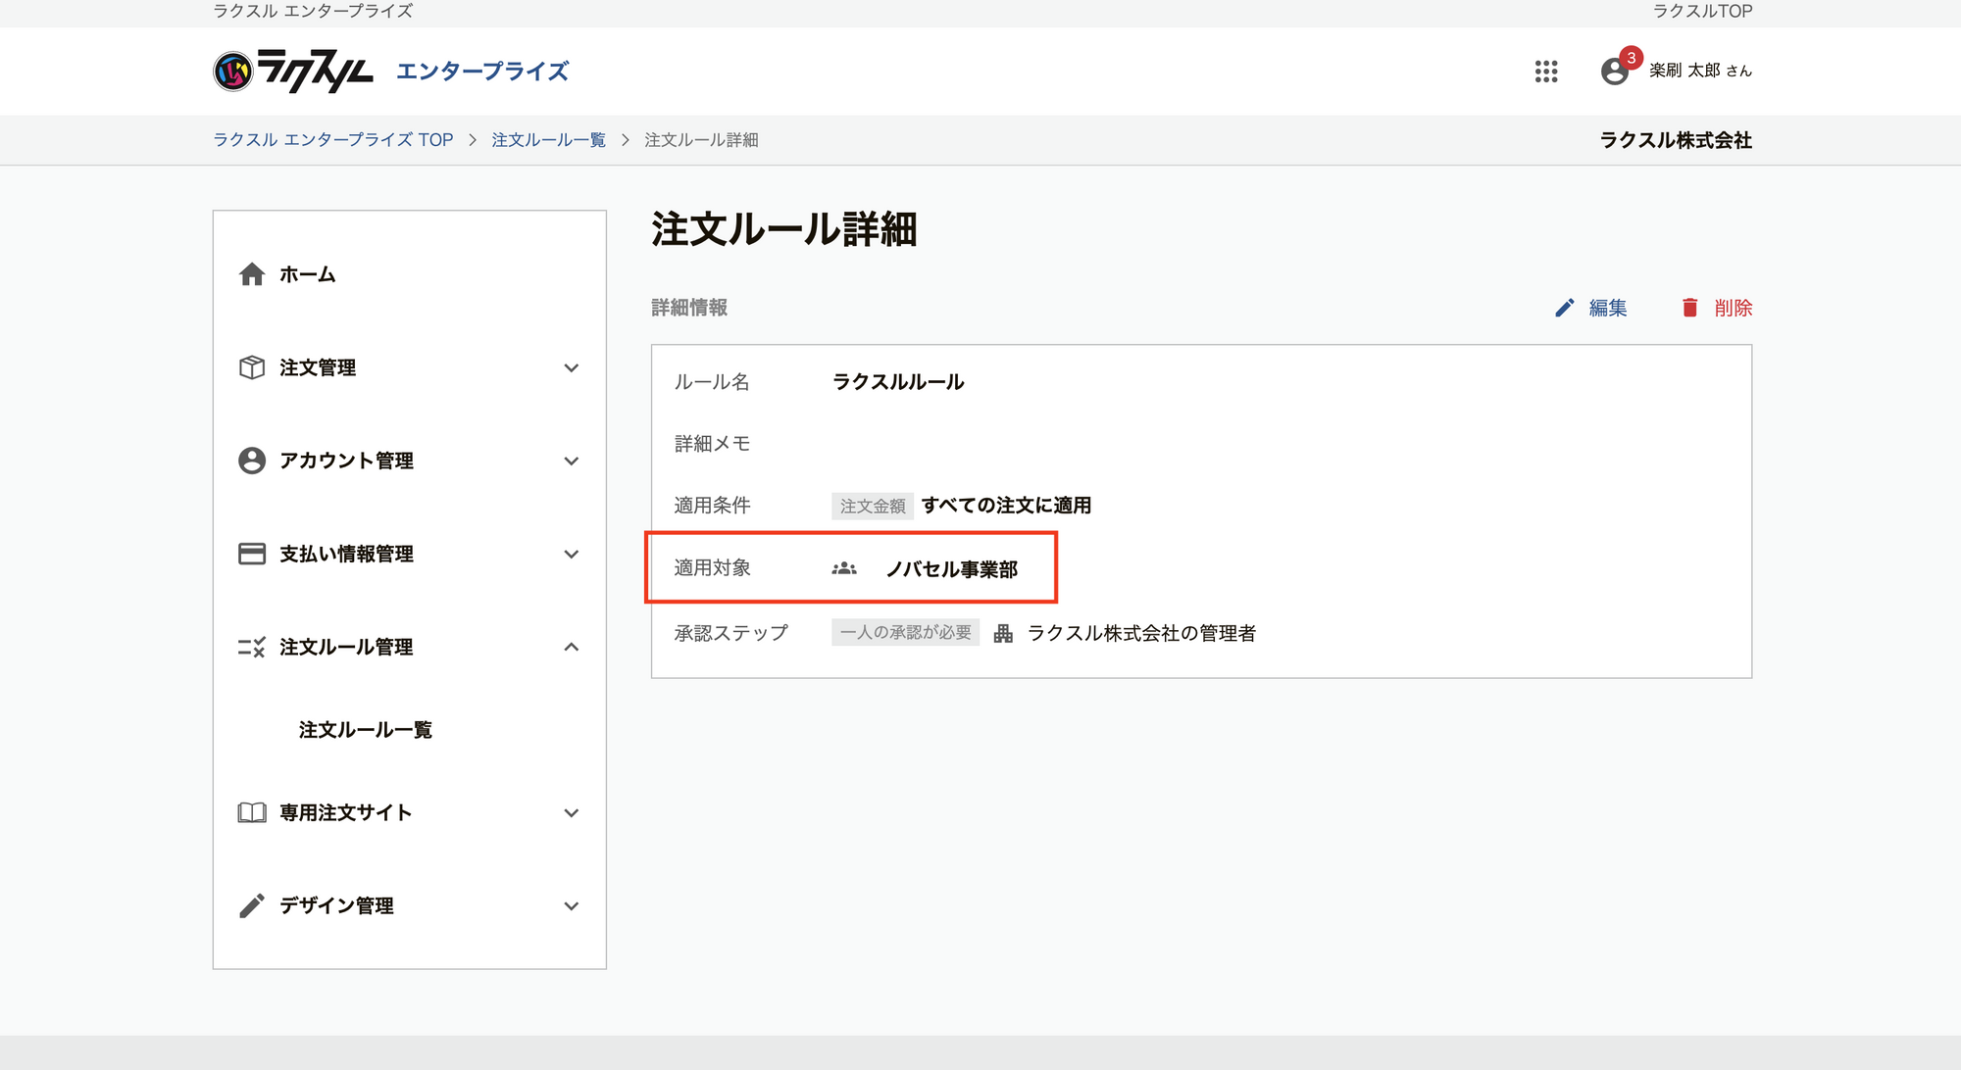
Task: Expand the 注文管理 chevron
Action: click(572, 367)
